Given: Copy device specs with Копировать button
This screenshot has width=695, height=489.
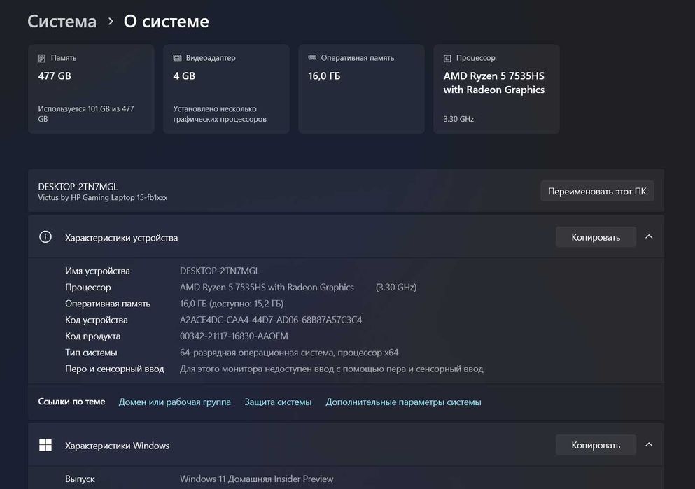Looking at the screenshot, I should coord(596,237).
